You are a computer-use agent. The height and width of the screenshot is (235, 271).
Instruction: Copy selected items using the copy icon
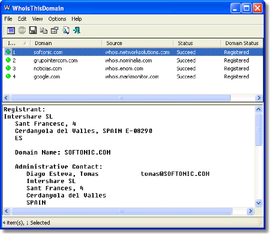pyautogui.click(x=44, y=30)
